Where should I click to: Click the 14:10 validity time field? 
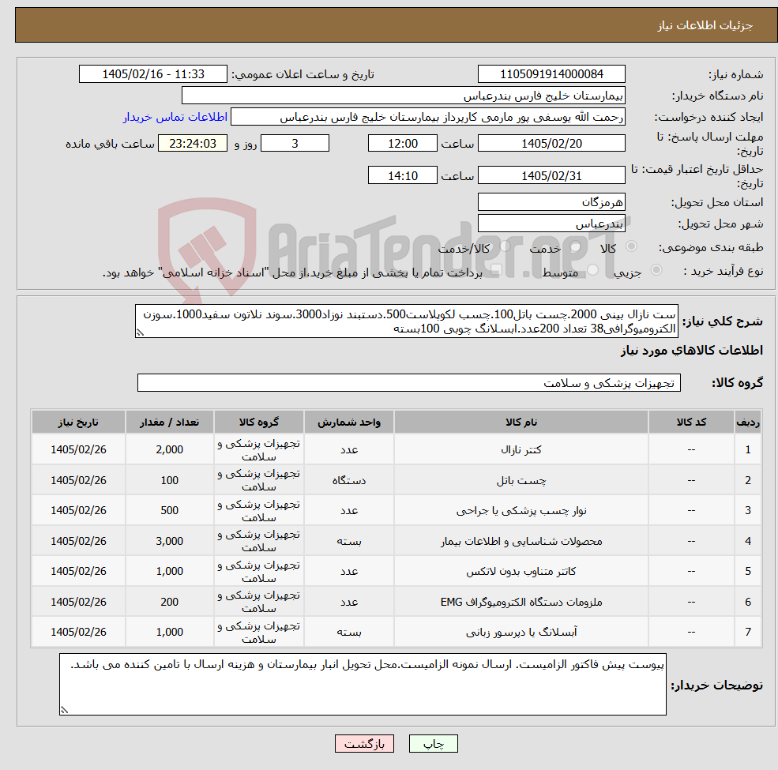click(x=402, y=175)
